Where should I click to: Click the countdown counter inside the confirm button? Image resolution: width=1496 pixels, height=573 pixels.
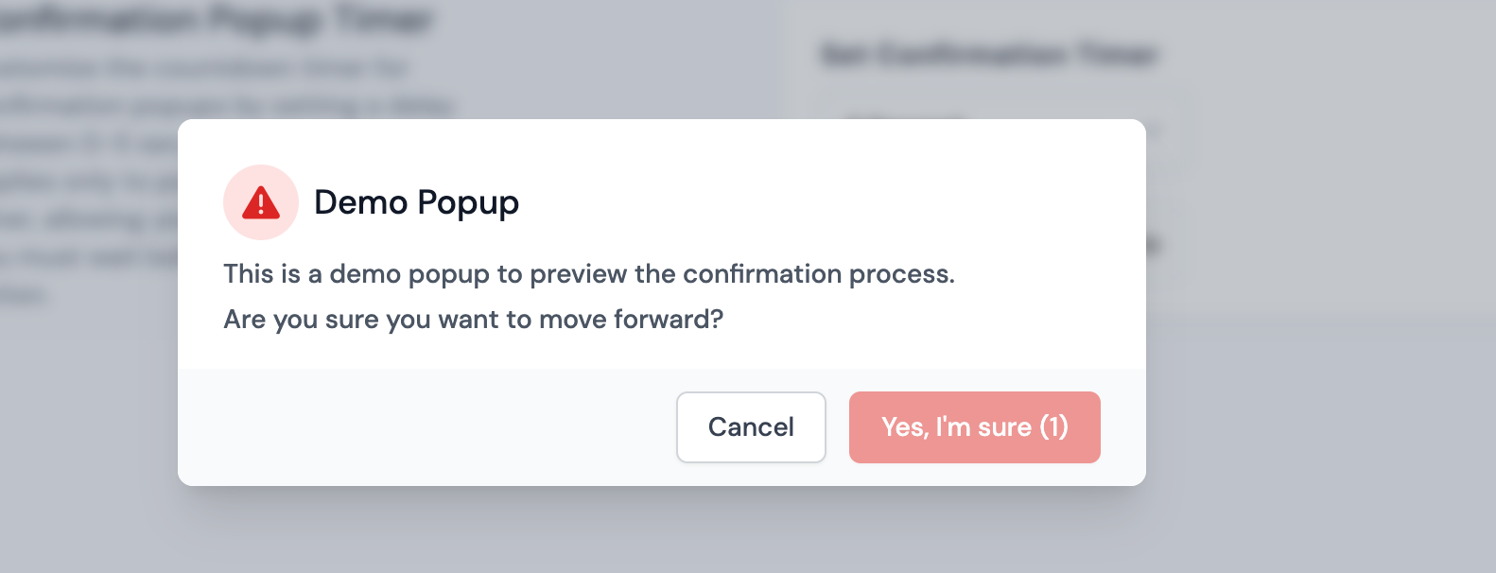point(1056,427)
